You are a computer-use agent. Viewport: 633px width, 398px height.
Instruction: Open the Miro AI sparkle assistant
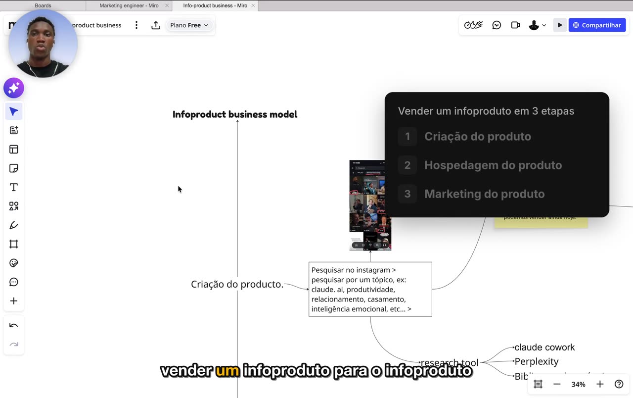coord(14,88)
